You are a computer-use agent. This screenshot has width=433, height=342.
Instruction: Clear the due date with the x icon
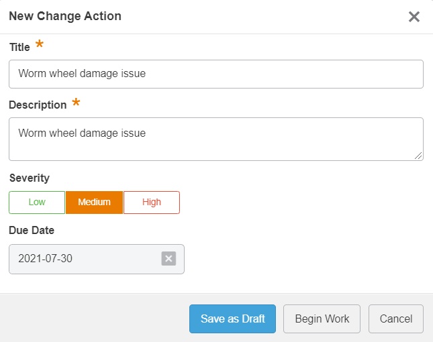(x=169, y=259)
